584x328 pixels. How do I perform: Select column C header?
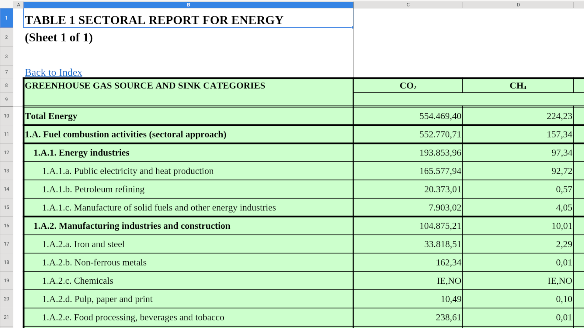(408, 5)
